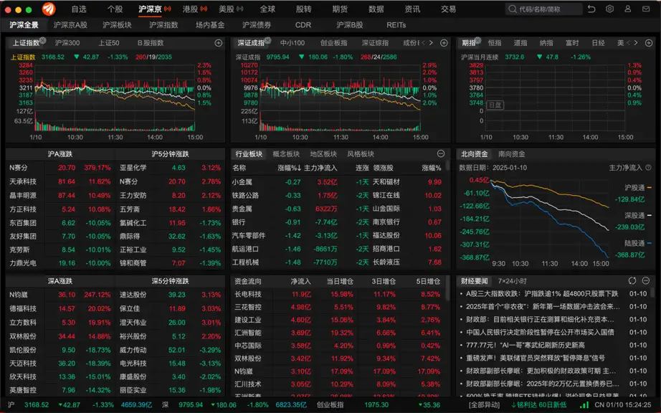Click the 全部异动 link in status bar

coord(485,405)
